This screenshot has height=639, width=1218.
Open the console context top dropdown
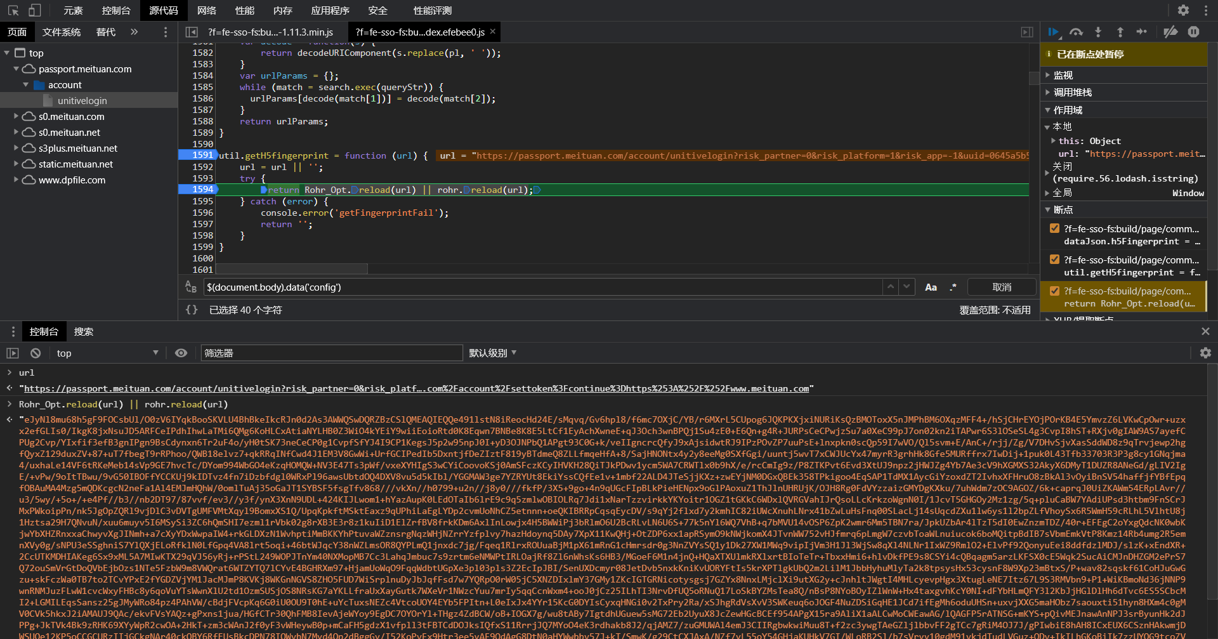tap(107, 353)
